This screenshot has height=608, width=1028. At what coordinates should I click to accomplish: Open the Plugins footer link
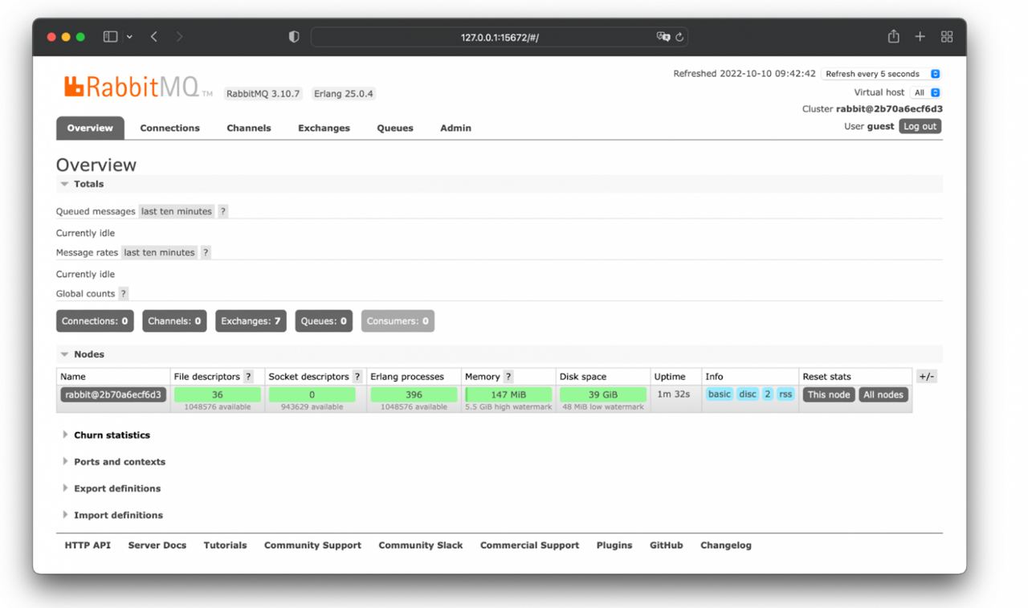click(614, 545)
